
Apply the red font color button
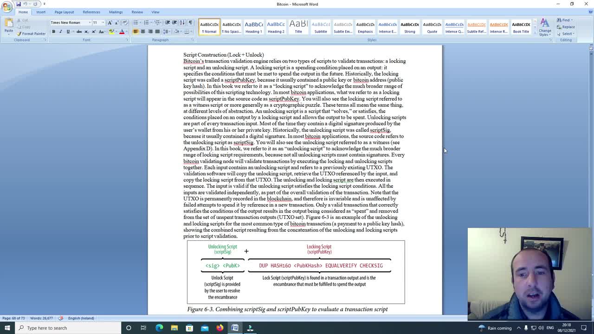(x=122, y=32)
